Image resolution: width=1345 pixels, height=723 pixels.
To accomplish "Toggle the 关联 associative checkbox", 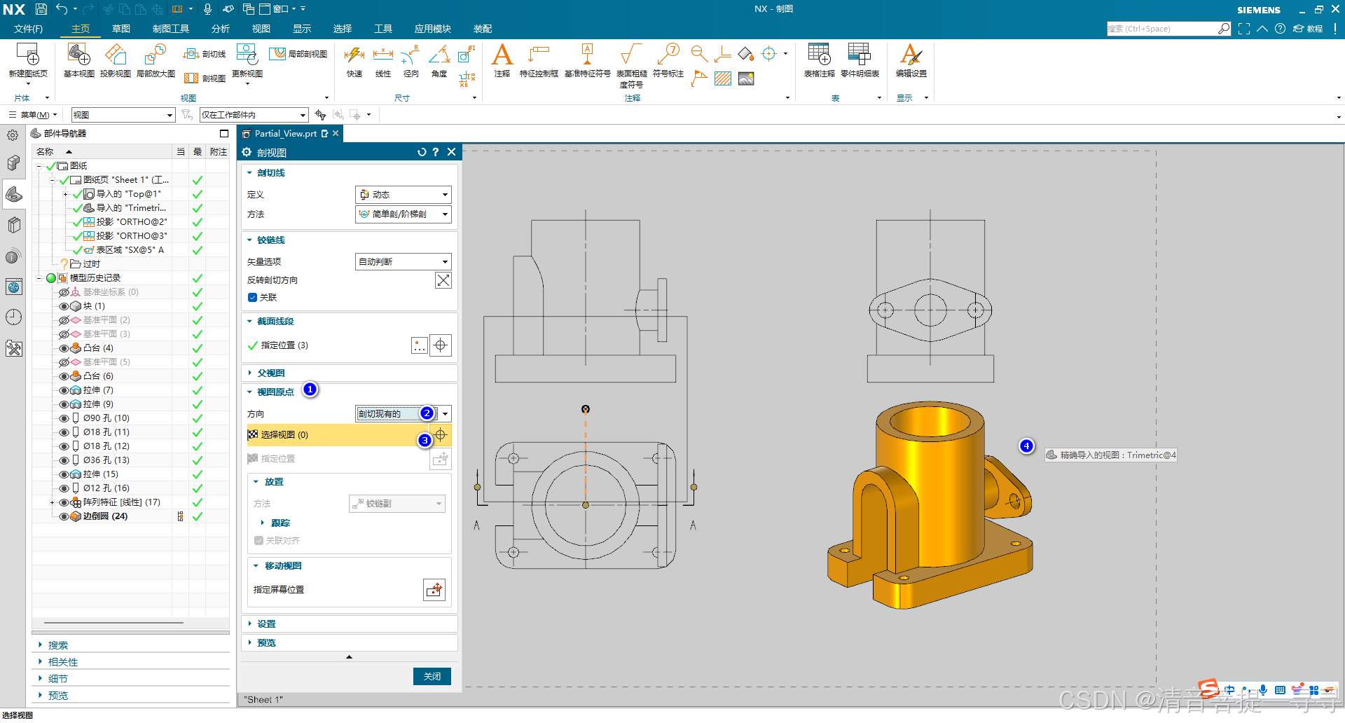I will [x=253, y=297].
